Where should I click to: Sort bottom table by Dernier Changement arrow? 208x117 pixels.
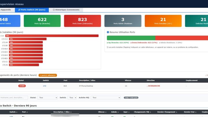click(177, 112)
